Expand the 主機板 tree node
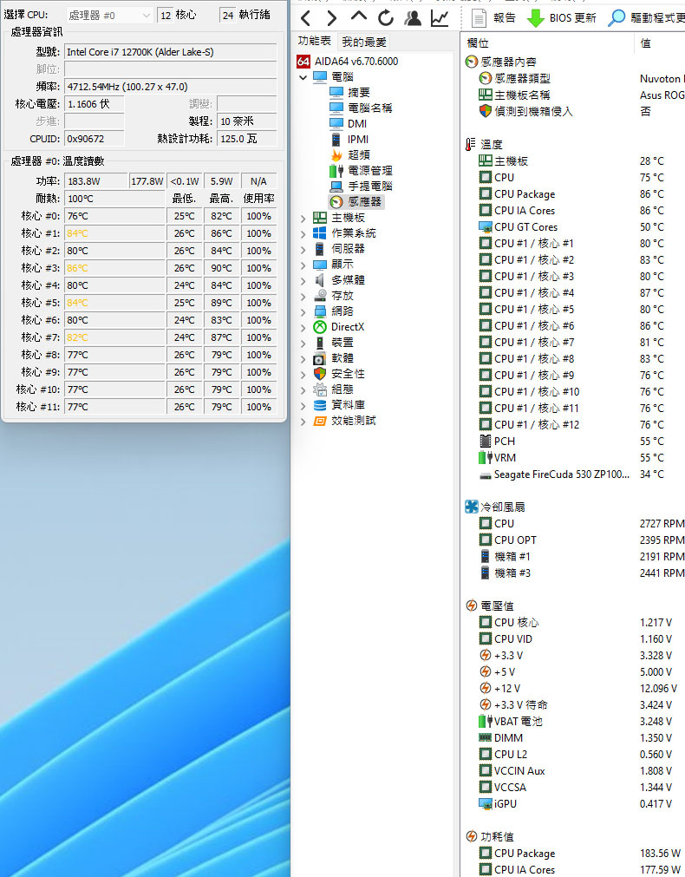 [x=303, y=218]
